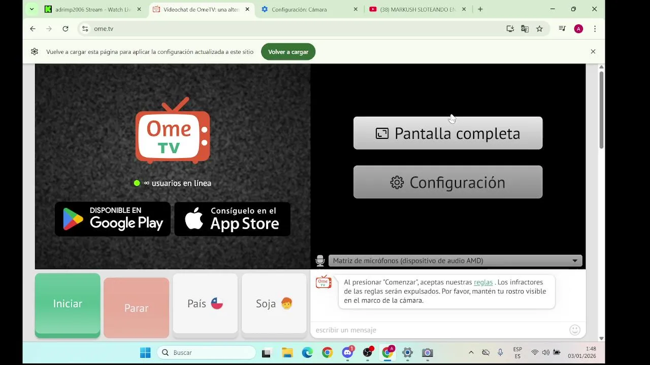Close the adrimp2006 Stream tab
Image resolution: width=650 pixels, height=365 pixels.
pos(139,9)
